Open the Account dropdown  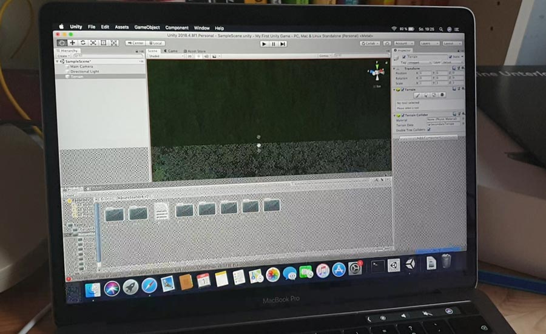tap(404, 43)
